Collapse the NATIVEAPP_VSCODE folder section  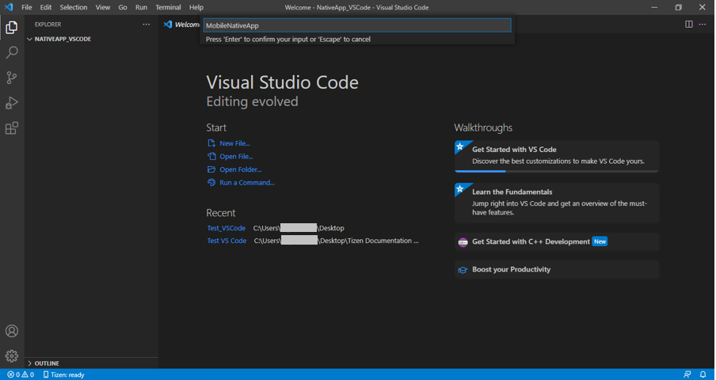[x=62, y=39]
